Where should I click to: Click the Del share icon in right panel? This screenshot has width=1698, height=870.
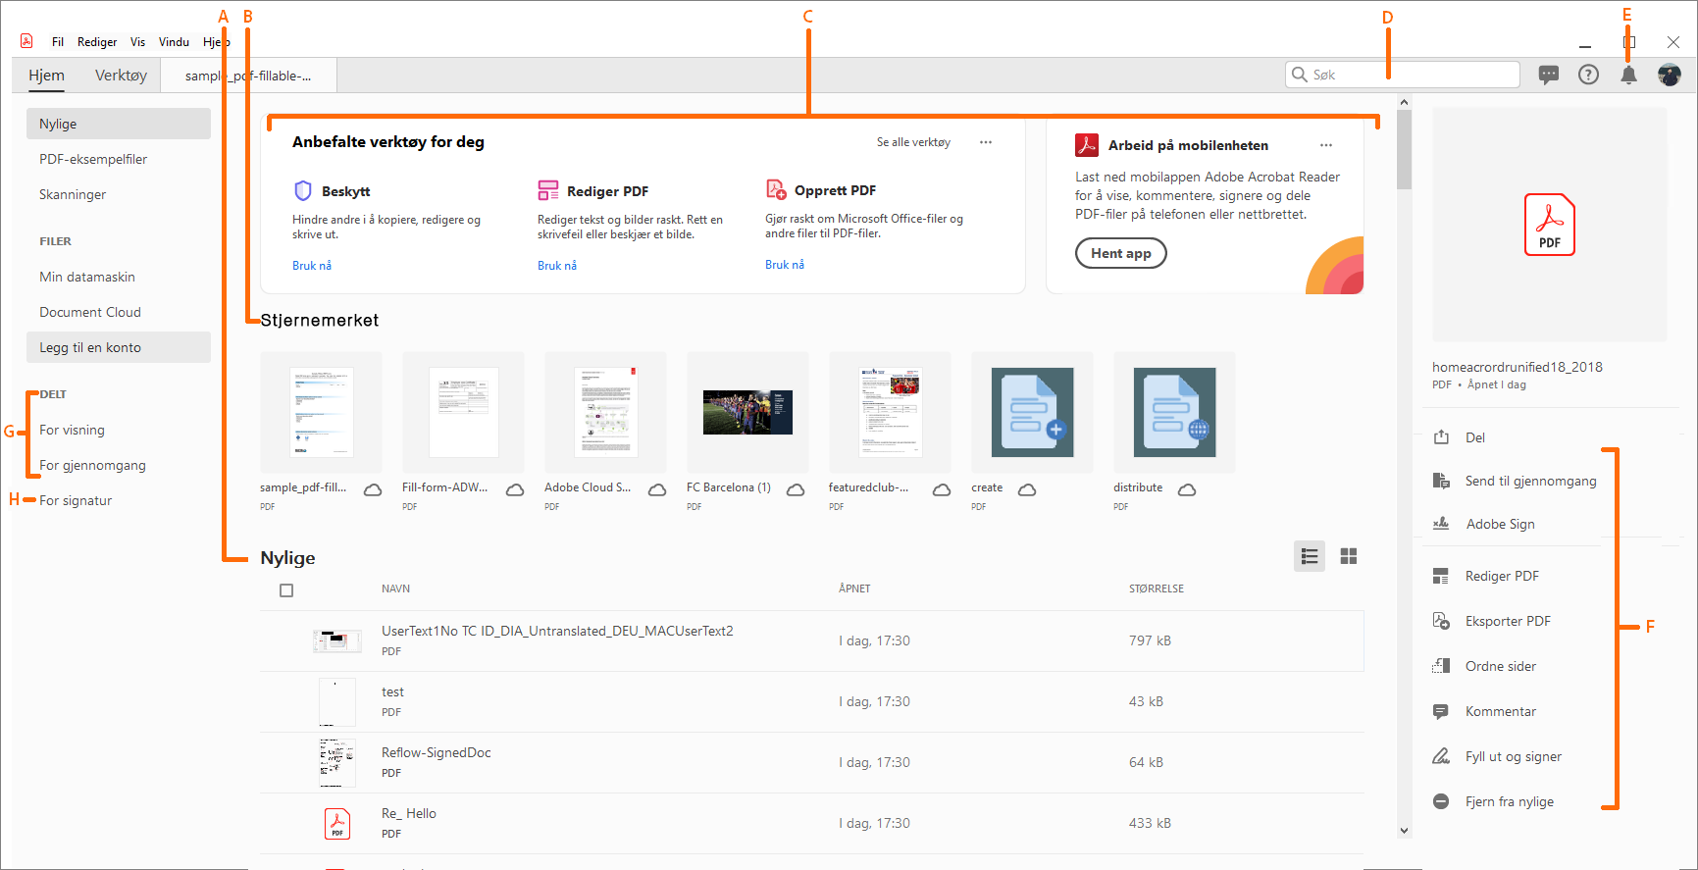pyautogui.click(x=1441, y=437)
